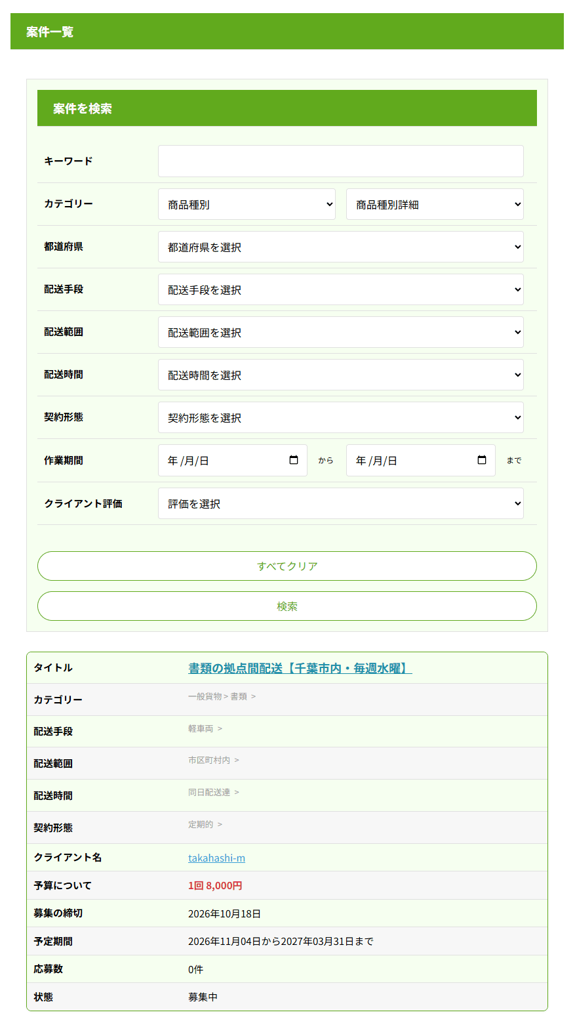Click the 同日配送達 delivery time tag
The height and width of the screenshot is (1025, 575).
[x=209, y=792]
